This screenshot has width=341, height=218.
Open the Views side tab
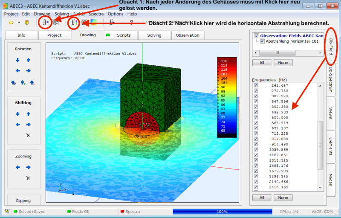[x=331, y=113]
